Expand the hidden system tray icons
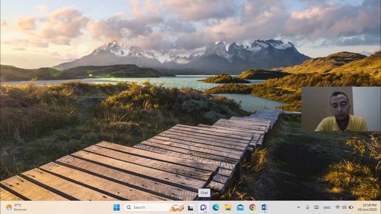This screenshot has width=381, height=214. point(299,207)
